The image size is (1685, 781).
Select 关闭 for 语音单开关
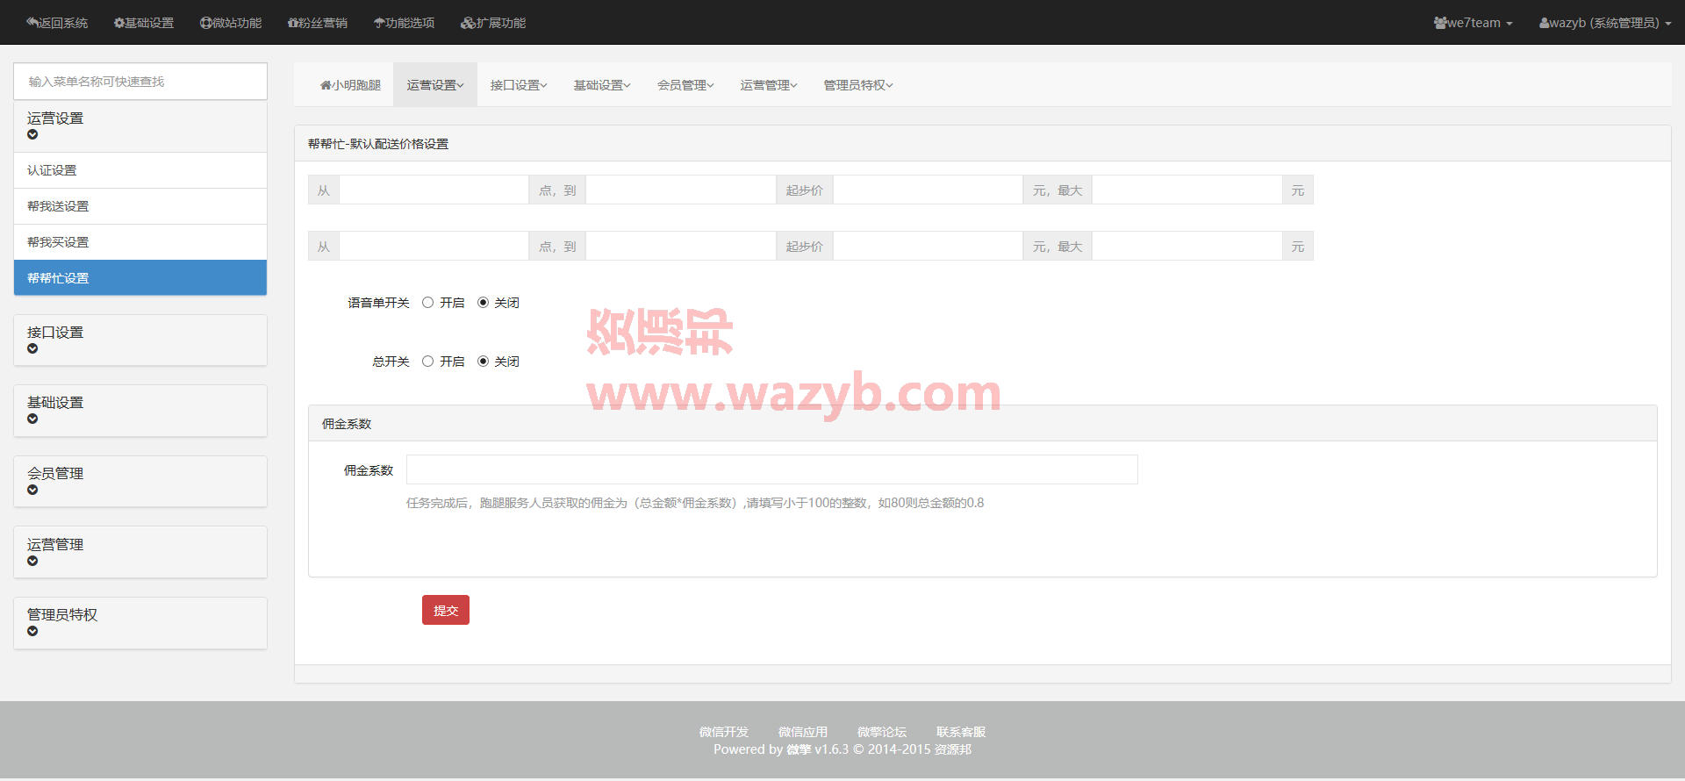point(483,302)
